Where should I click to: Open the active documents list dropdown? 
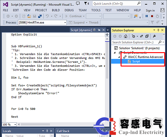point(108,30)
